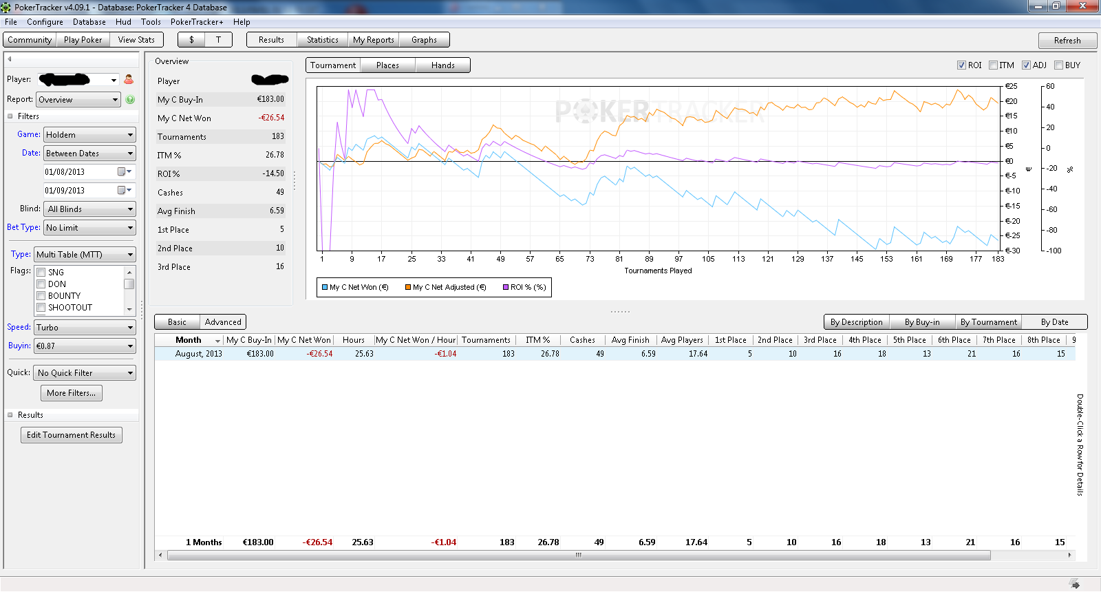Switch to the Community tab
The width and height of the screenshot is (1101, 592).
[30, 40]
